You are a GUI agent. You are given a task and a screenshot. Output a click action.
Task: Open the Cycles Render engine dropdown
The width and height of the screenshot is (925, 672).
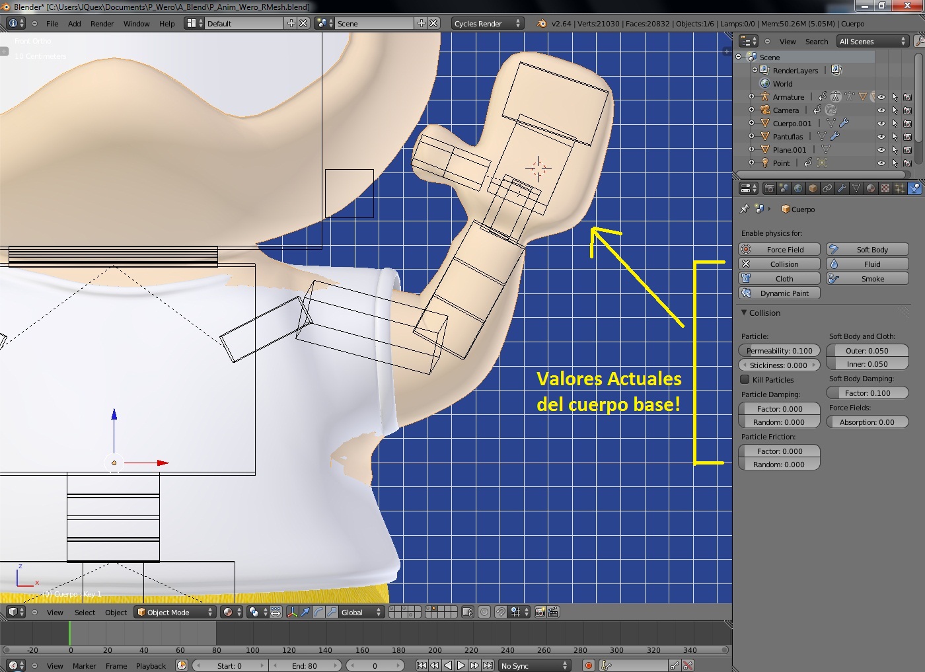[488, 24]
